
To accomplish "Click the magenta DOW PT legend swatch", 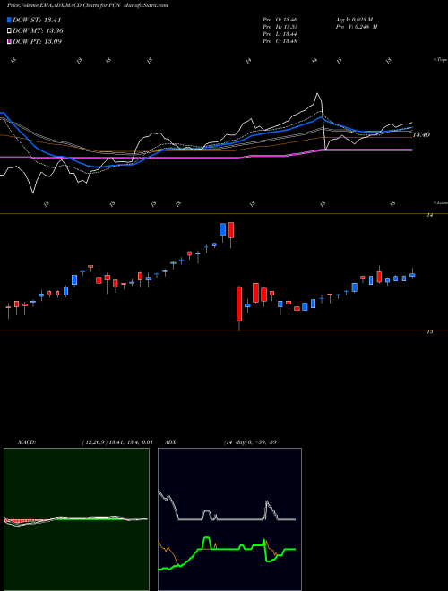I will [10, 41].
